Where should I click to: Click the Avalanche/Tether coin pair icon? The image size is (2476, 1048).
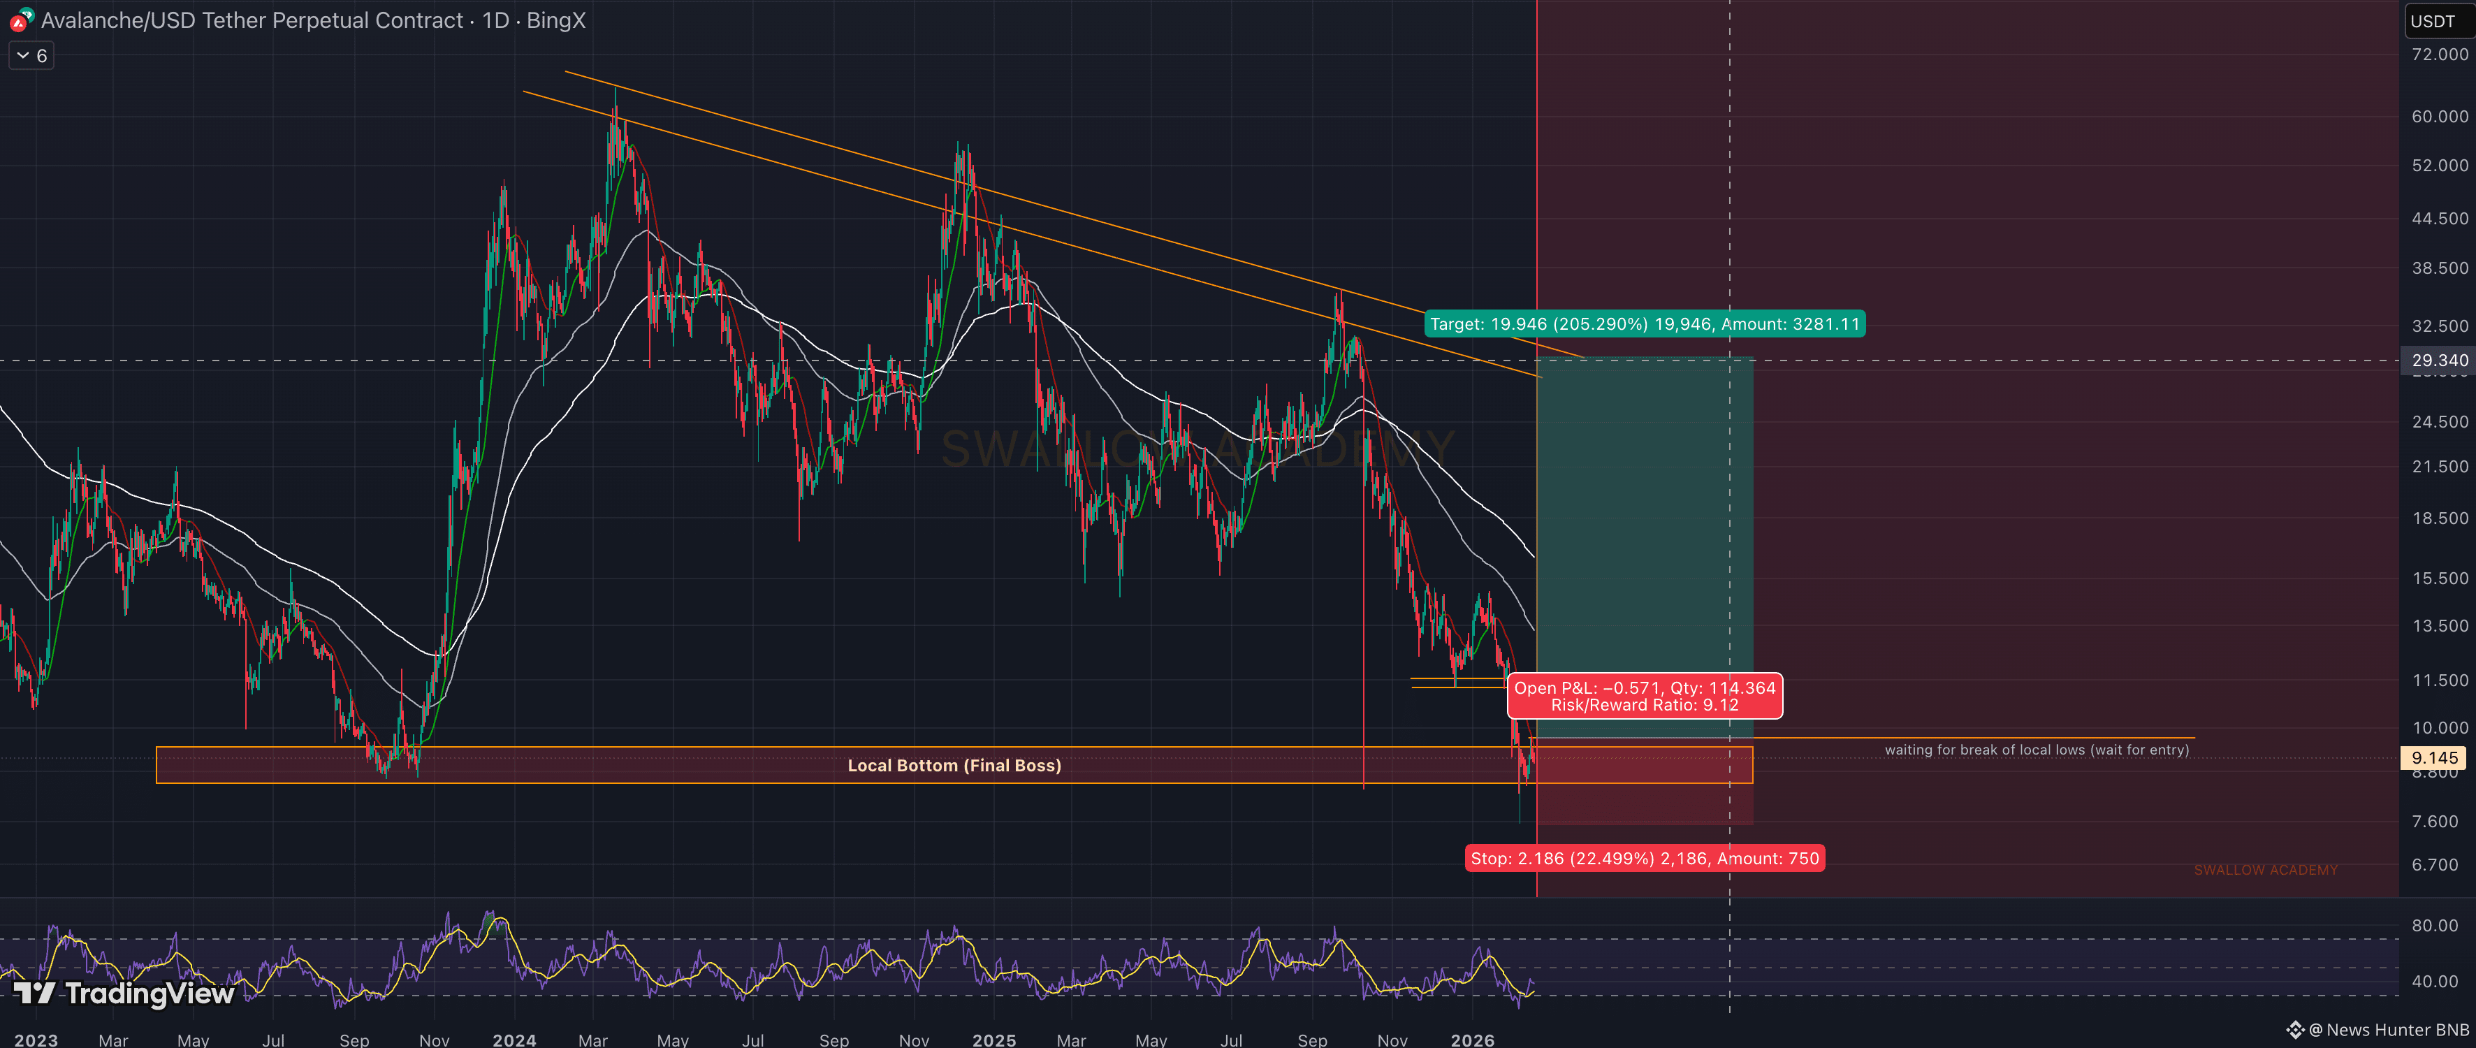(21, 20)
